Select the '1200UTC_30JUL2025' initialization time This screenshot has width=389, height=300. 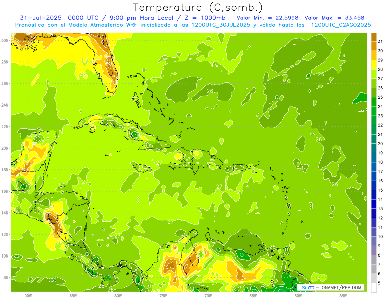click(221, 25)
